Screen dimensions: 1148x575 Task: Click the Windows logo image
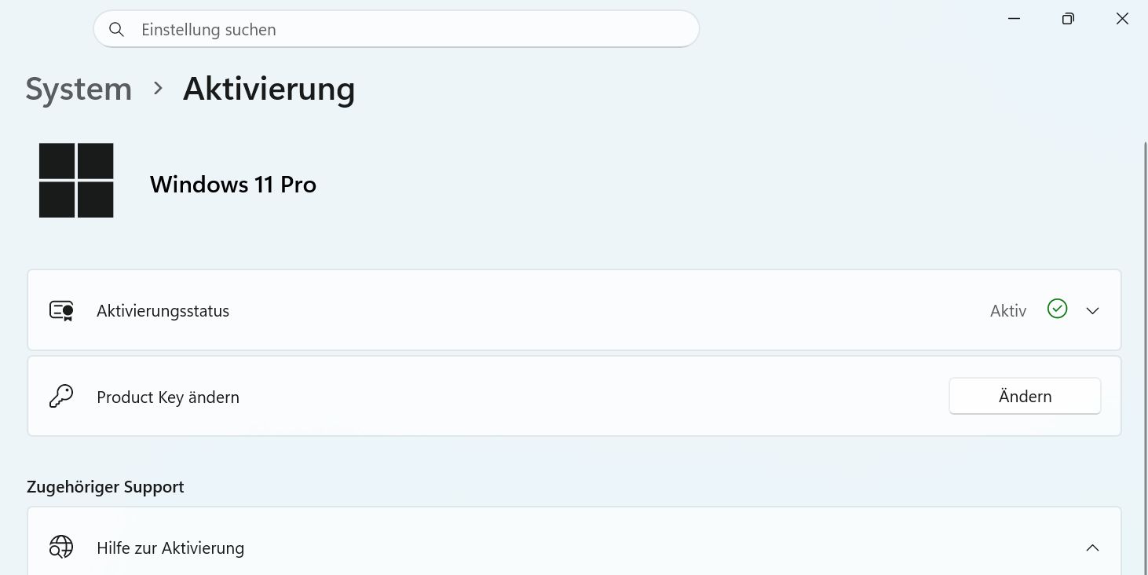pyautogui.click(x=76, y=181)
